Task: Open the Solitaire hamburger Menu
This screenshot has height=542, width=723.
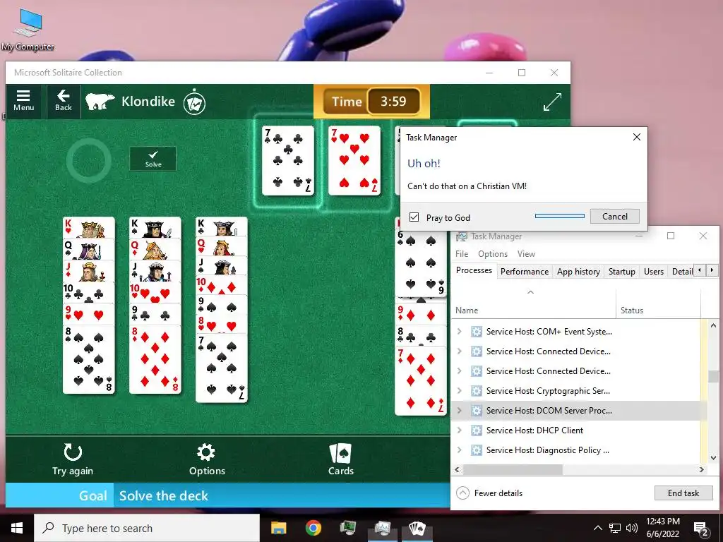Action: pos(23,101)
